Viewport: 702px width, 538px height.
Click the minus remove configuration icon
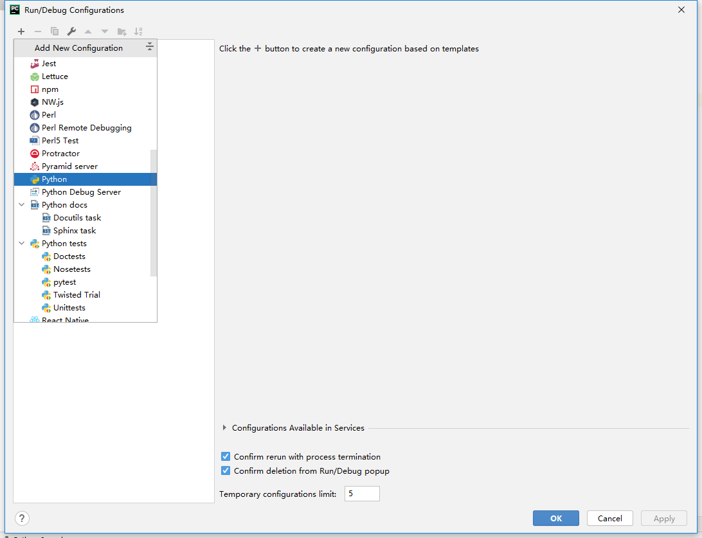pos(37,31)
